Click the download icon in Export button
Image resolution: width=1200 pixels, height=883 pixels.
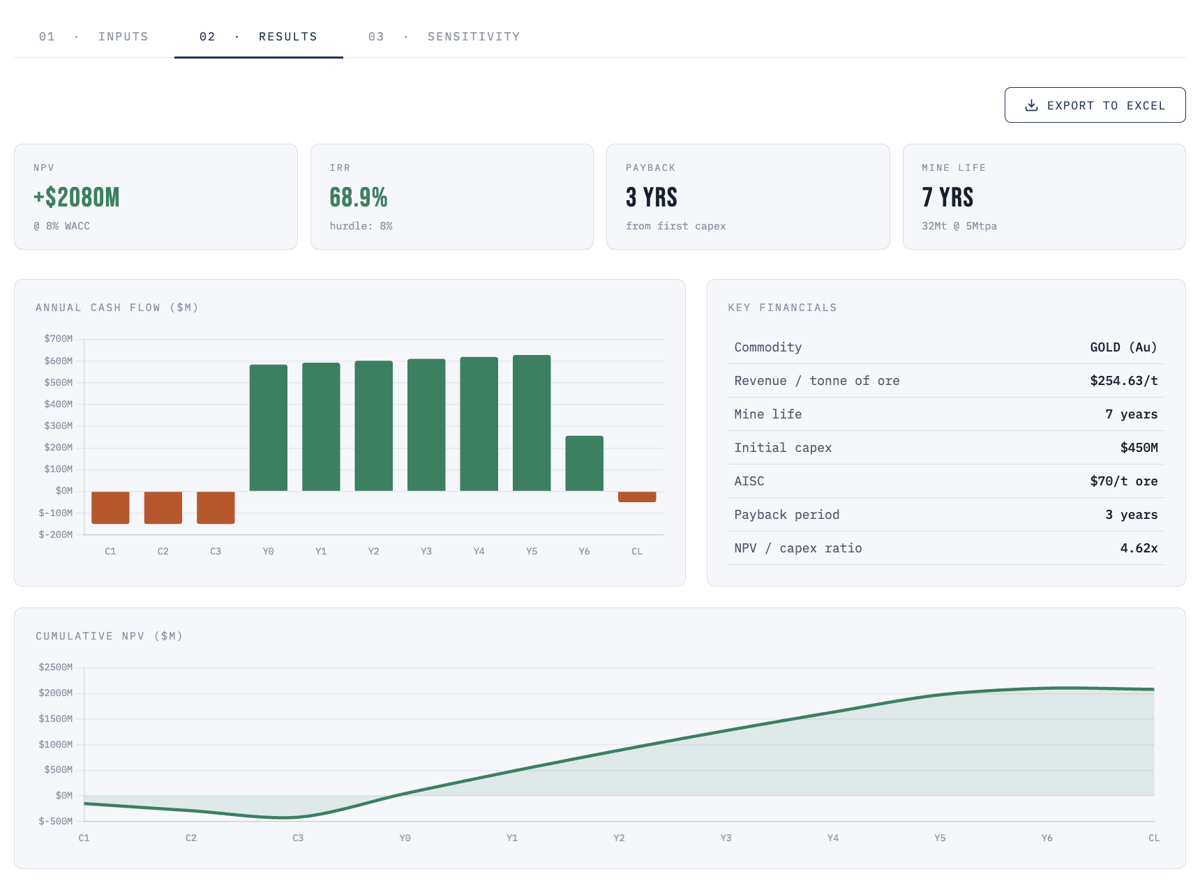pyautogui.click(x=1031, y=105)
